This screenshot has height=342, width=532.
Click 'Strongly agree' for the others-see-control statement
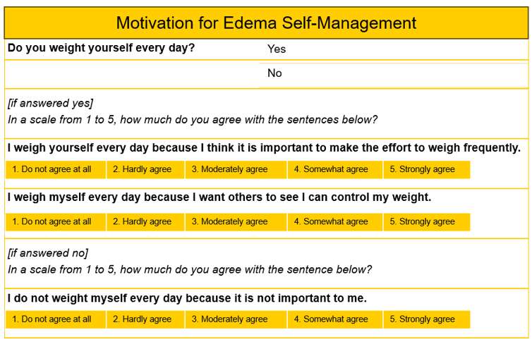(427, 222)
